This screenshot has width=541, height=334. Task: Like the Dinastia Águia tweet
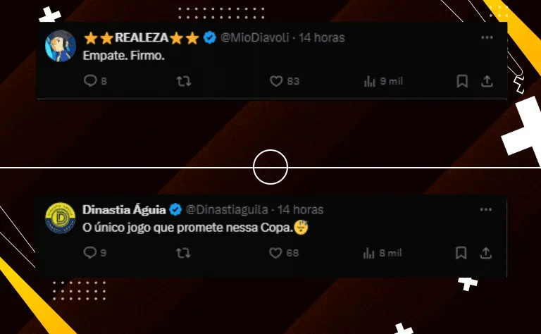tap(277, 252)
